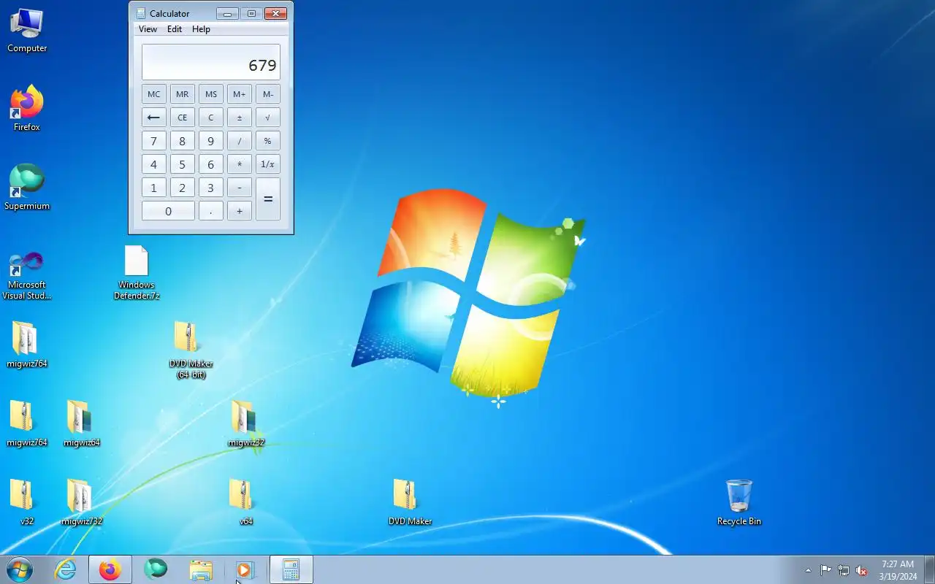Click the Calculator title bar icon
Image resolution: width=935 pixels, height=584 pixels.
tap(141, 13)
